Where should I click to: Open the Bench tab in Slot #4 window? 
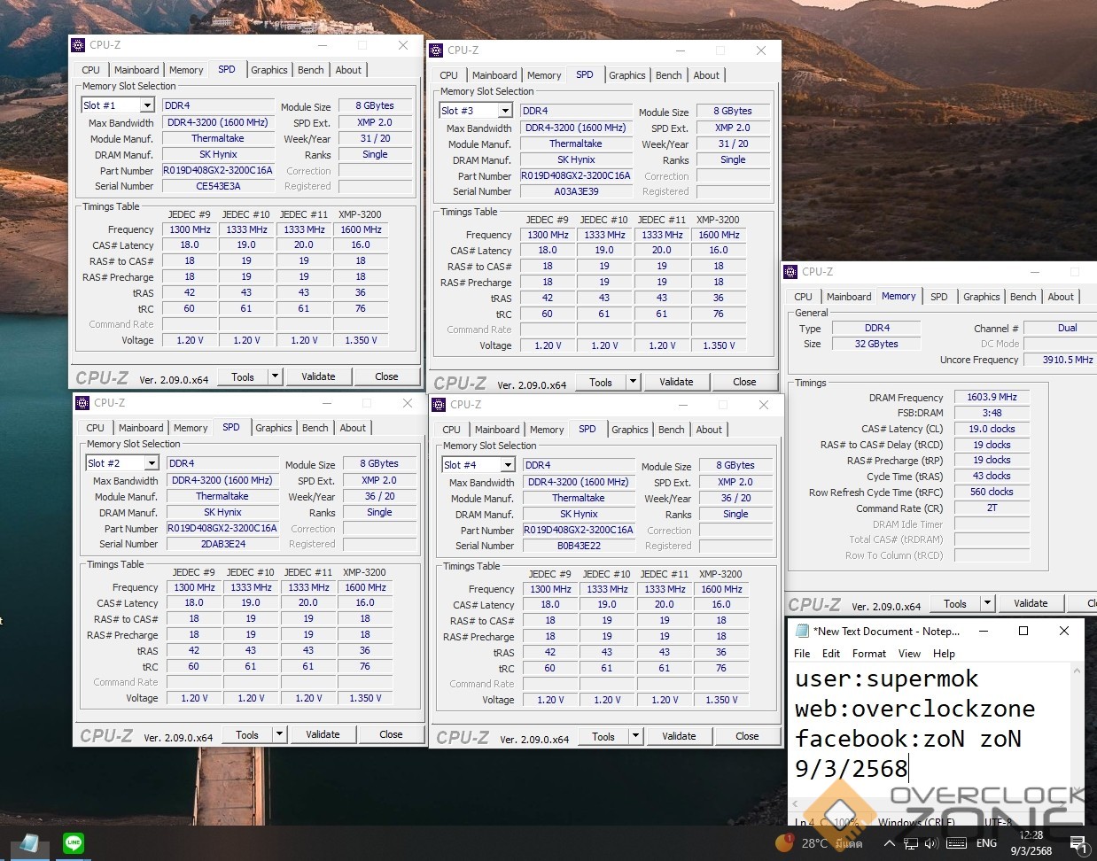[x=672, y=430]
